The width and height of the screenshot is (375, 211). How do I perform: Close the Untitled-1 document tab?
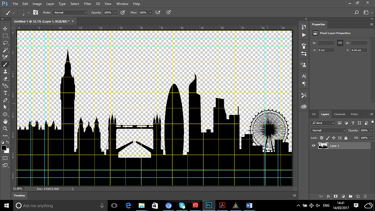pos(73,21)
